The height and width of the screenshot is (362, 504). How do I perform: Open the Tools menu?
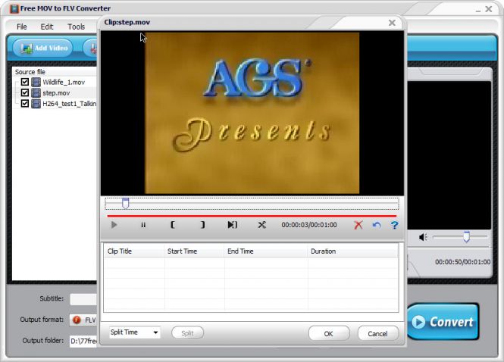pos(76,27)
